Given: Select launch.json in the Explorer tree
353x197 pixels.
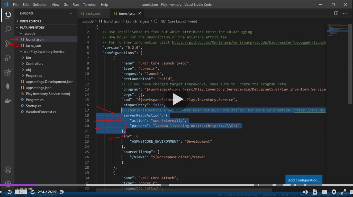Looking at the screenshot, I should point(46,39).
